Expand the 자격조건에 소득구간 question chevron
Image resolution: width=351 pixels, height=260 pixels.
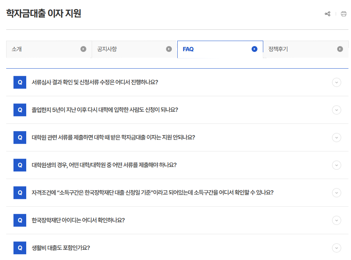(x=336, y=192)
